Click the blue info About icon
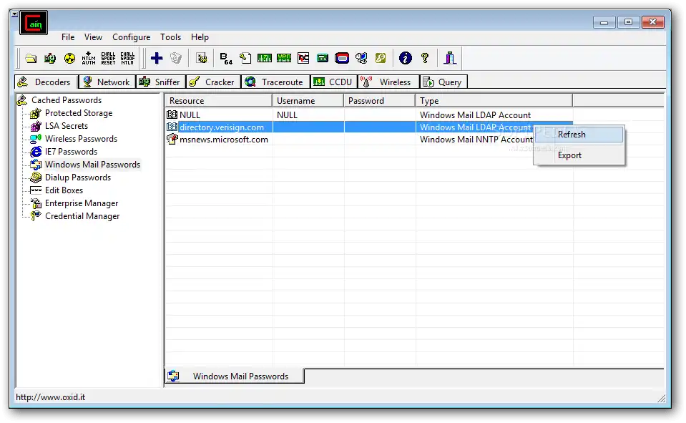This screenshot has height=423, width=686. click(x=406, y=58)
